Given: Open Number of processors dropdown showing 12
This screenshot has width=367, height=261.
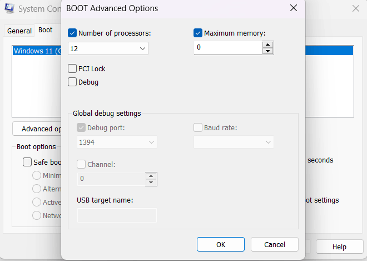Looking at the screenshot, I should (x=108, y=48).
